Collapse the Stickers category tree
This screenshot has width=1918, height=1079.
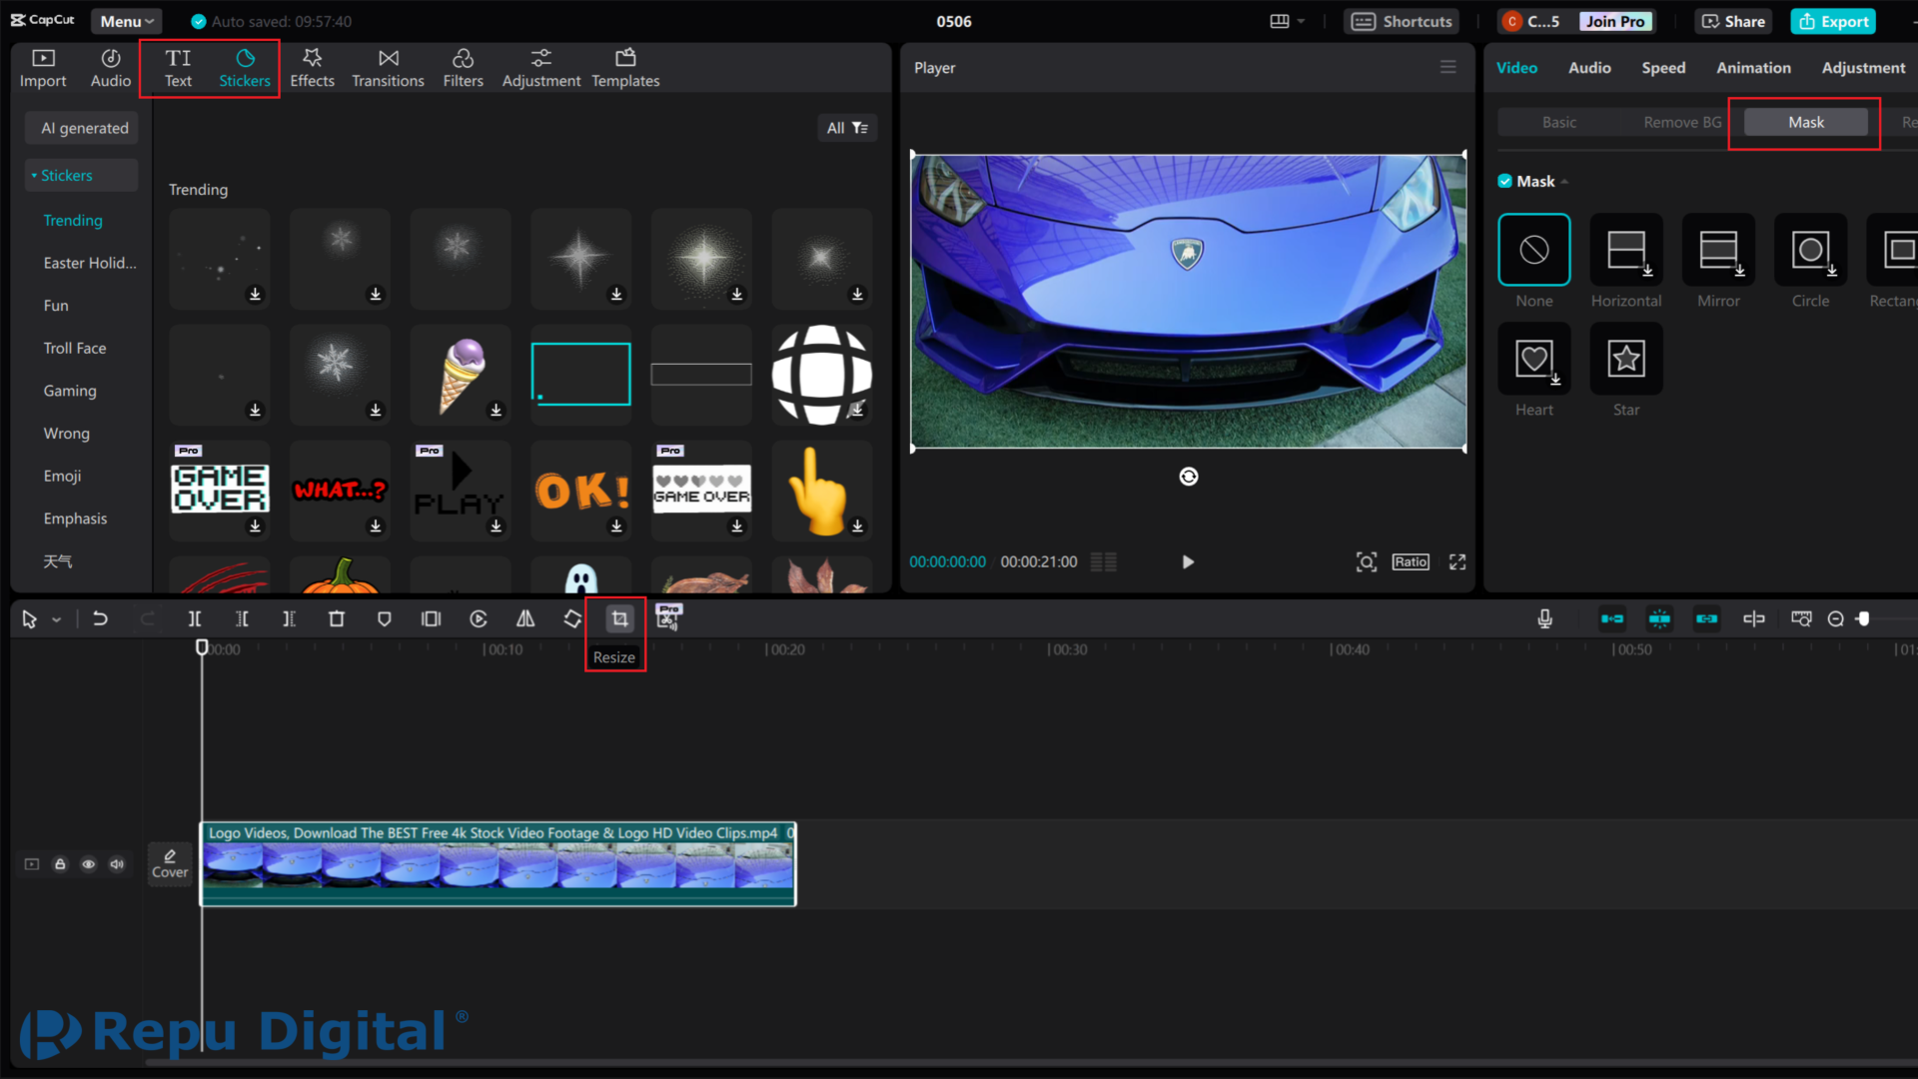coord(34,176)
